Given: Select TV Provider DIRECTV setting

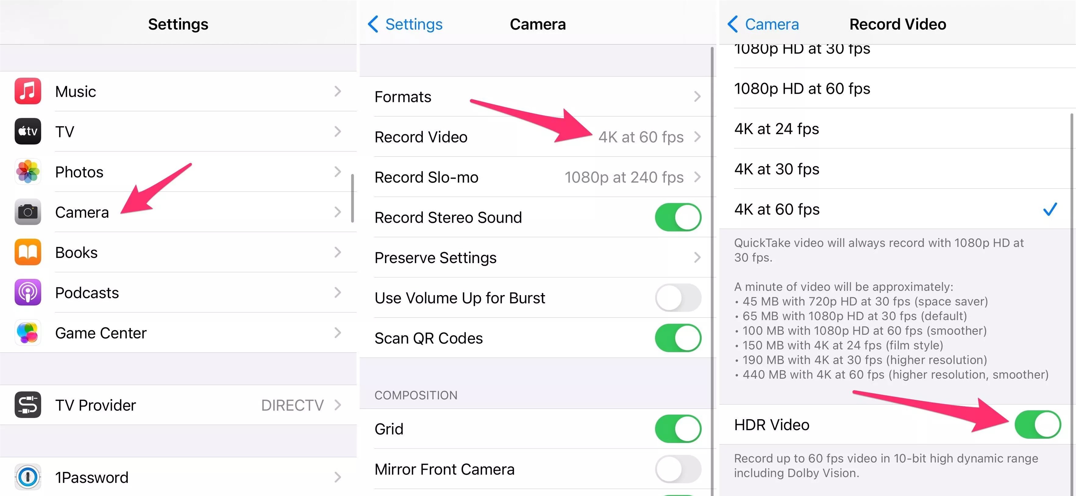Looking at the screenshot, I should coord(178,405).
